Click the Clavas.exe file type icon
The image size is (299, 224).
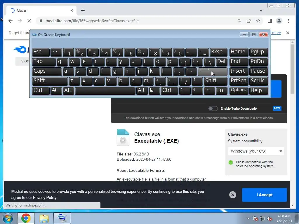pos(123,137)
